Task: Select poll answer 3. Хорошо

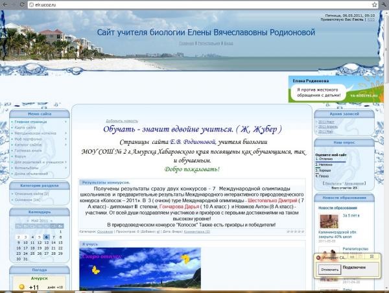Action: click(x=323, y=170)
